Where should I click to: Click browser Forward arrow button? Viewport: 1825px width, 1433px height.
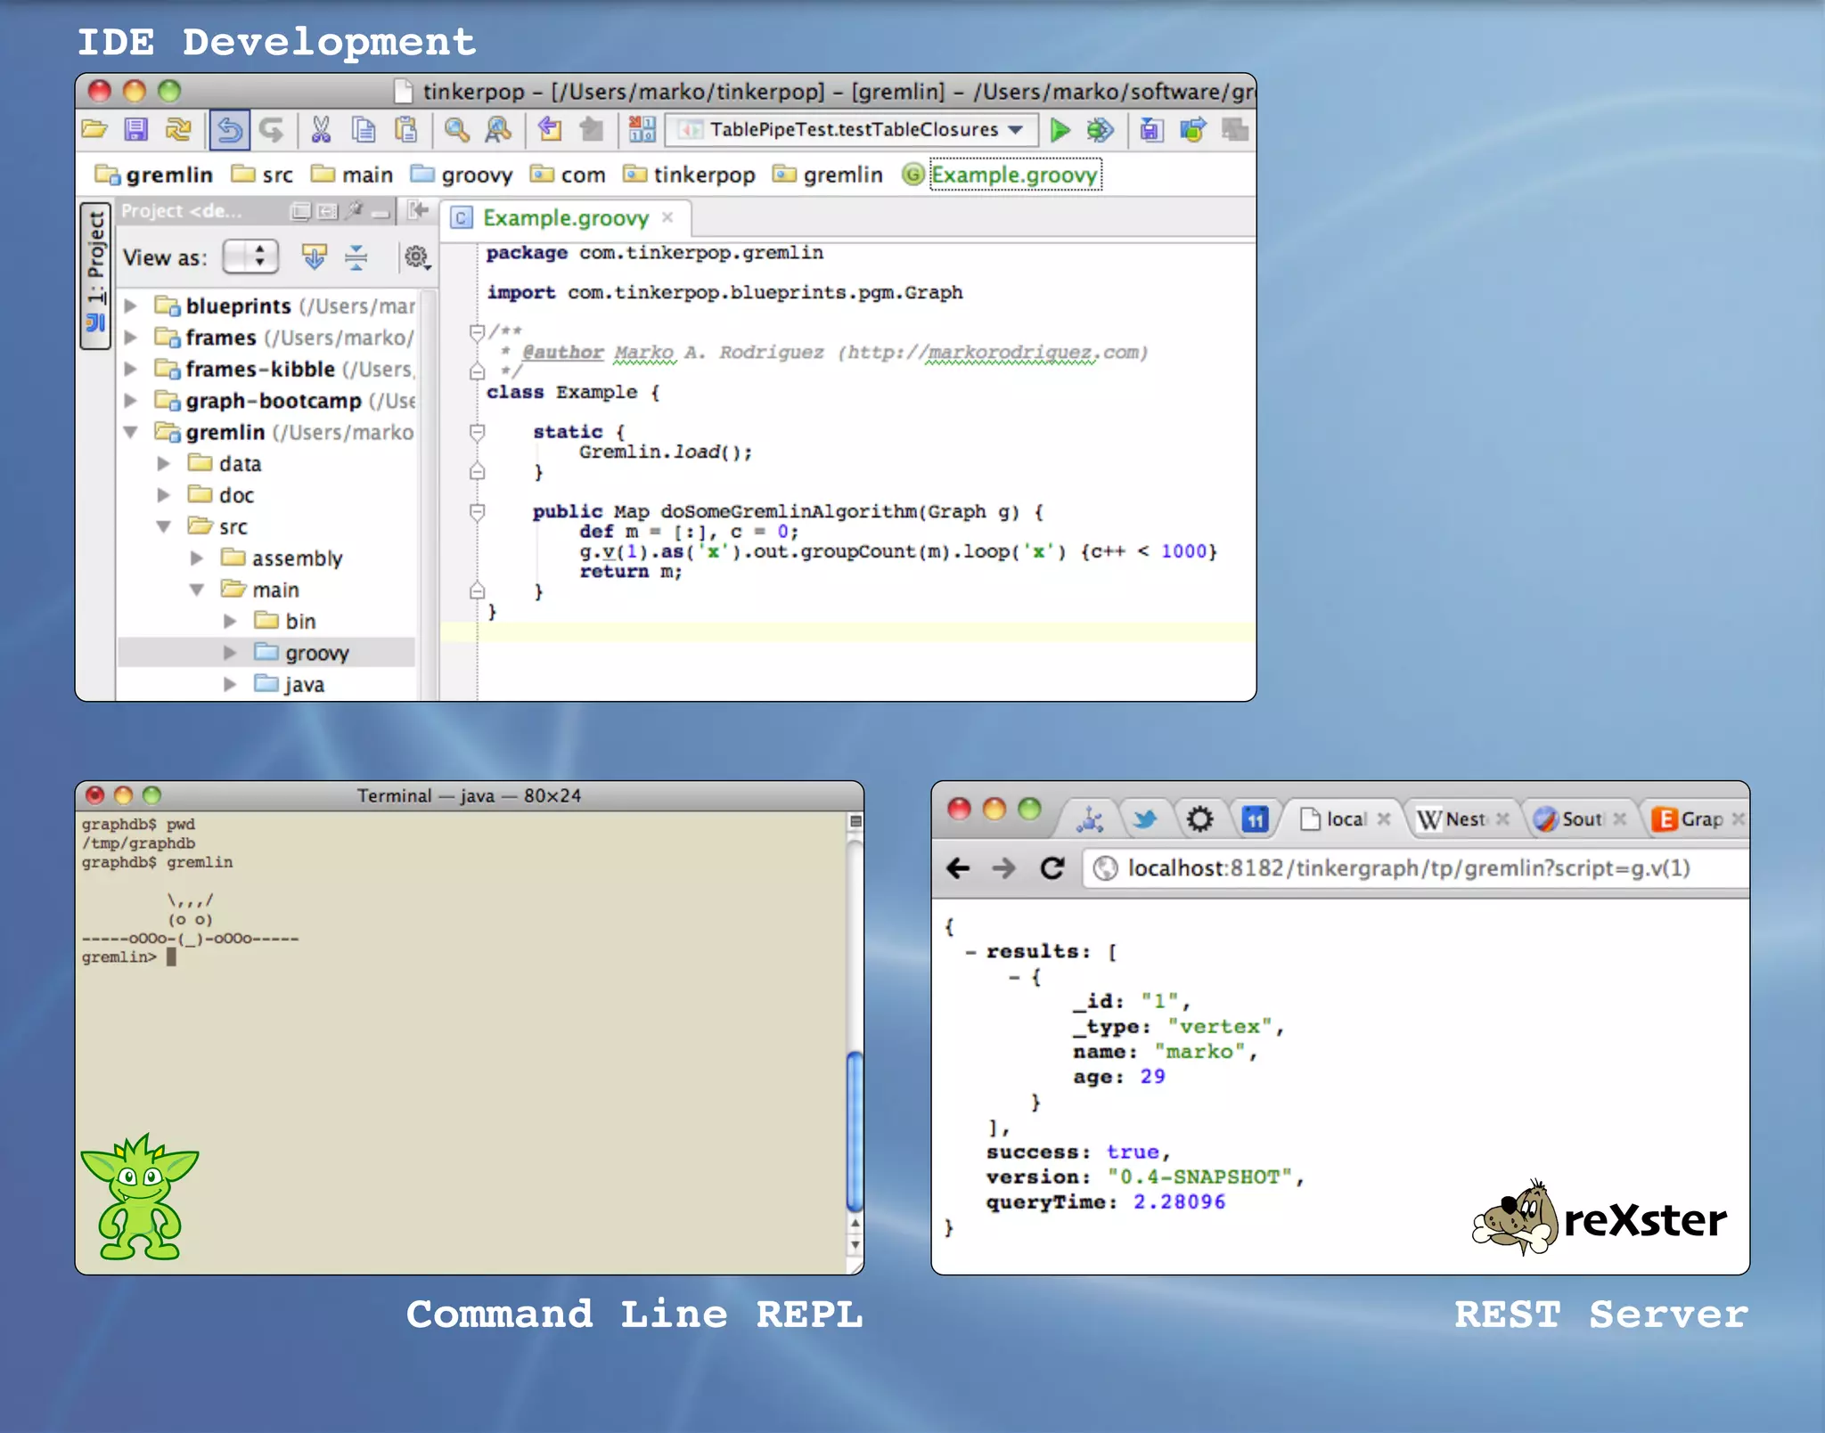[x=1004, y=867]
